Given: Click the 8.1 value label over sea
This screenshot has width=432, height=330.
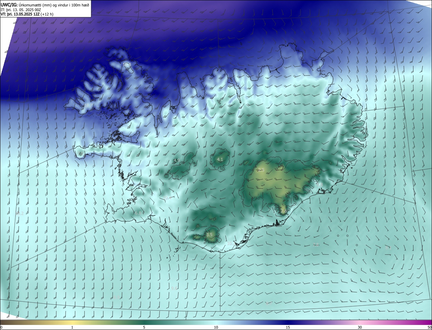Looking at the screenshot, I should (x=388, y=248).
